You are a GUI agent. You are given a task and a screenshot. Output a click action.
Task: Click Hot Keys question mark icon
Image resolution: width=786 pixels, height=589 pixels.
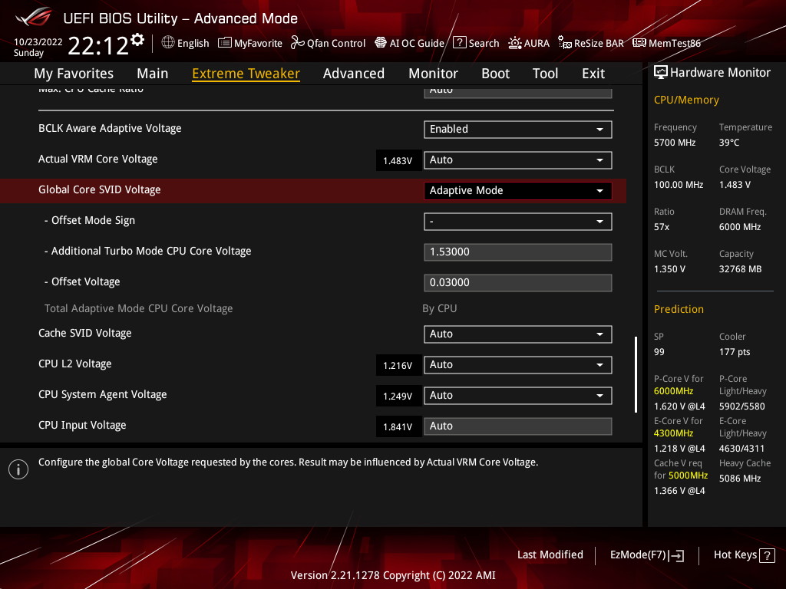click(767, 555)
